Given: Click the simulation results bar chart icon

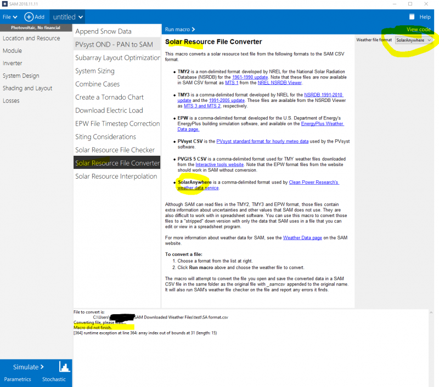Looking at the screenshot, I should click(x=65, y=367).
